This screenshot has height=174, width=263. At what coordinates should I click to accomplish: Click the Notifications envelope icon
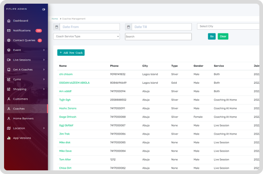tap(9, 30)
